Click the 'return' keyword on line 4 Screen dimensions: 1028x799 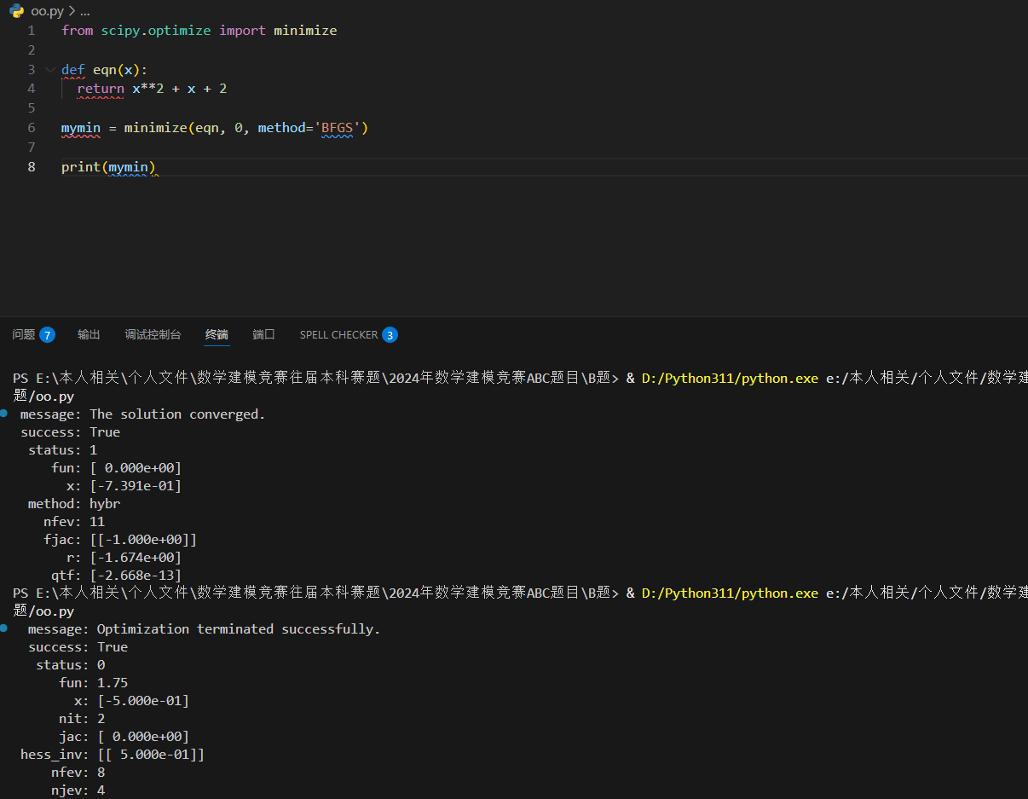pos(101,89)
